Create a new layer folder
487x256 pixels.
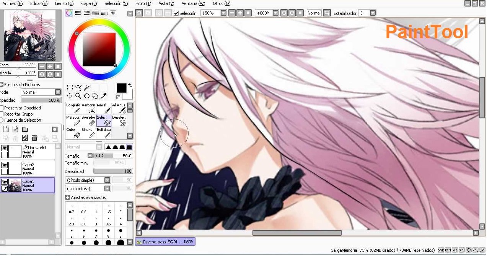coord(25,129)
